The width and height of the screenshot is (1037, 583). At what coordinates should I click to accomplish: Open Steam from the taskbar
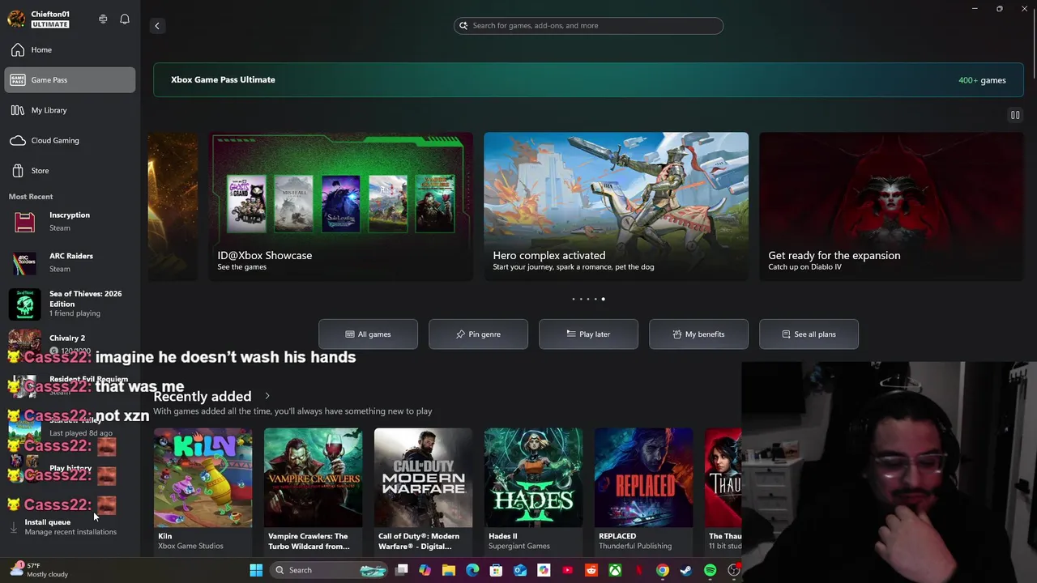click(x=686, y=570)
